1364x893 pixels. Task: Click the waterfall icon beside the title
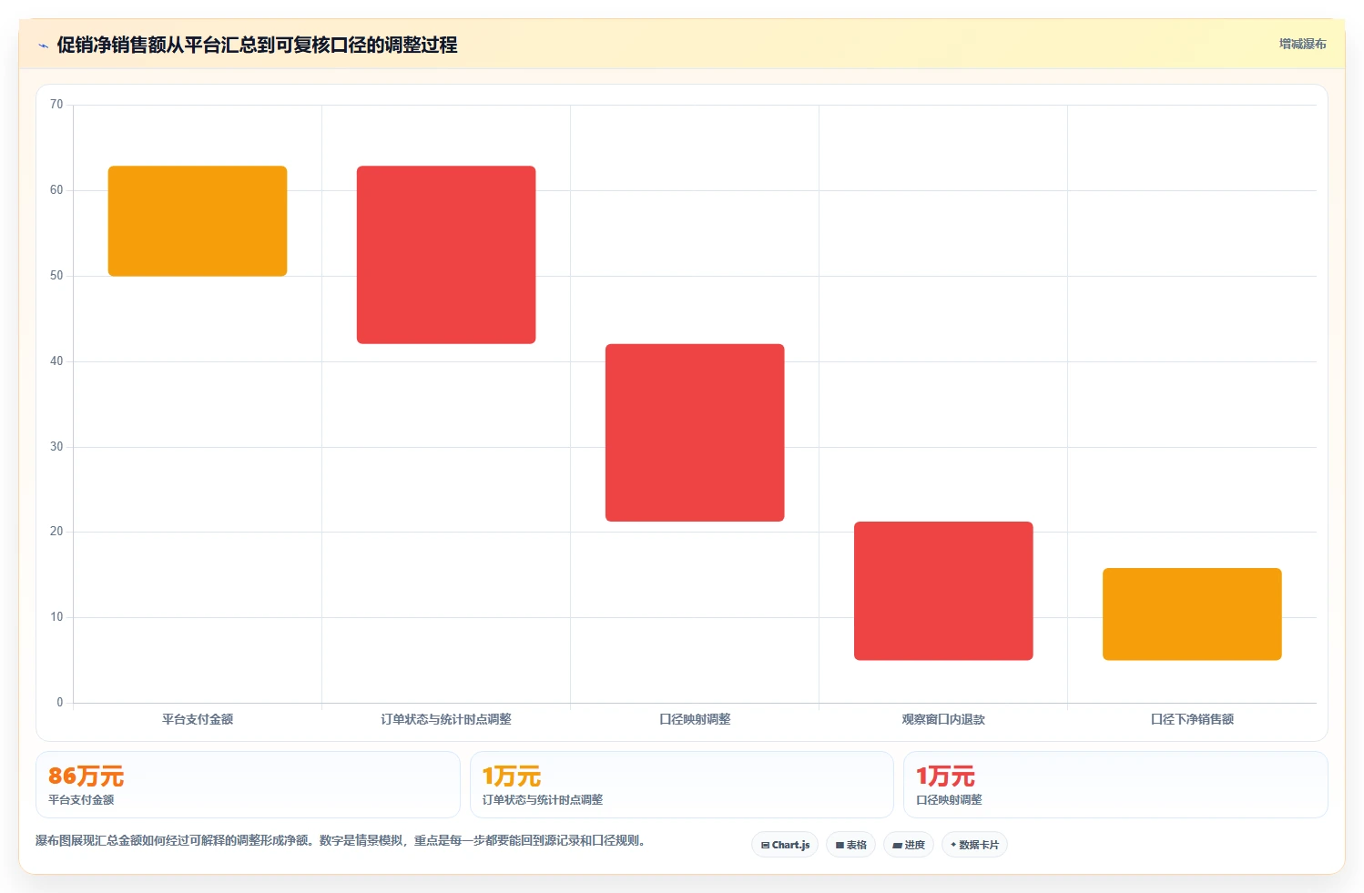tap(43, 46)
